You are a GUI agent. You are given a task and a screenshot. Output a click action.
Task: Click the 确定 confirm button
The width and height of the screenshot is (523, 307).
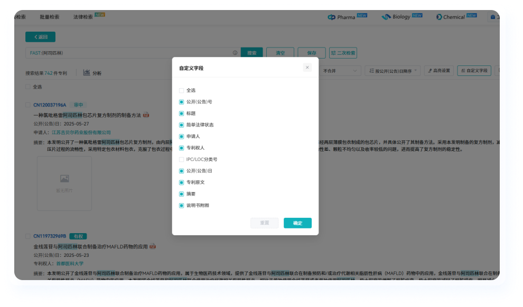click(297, 223)
